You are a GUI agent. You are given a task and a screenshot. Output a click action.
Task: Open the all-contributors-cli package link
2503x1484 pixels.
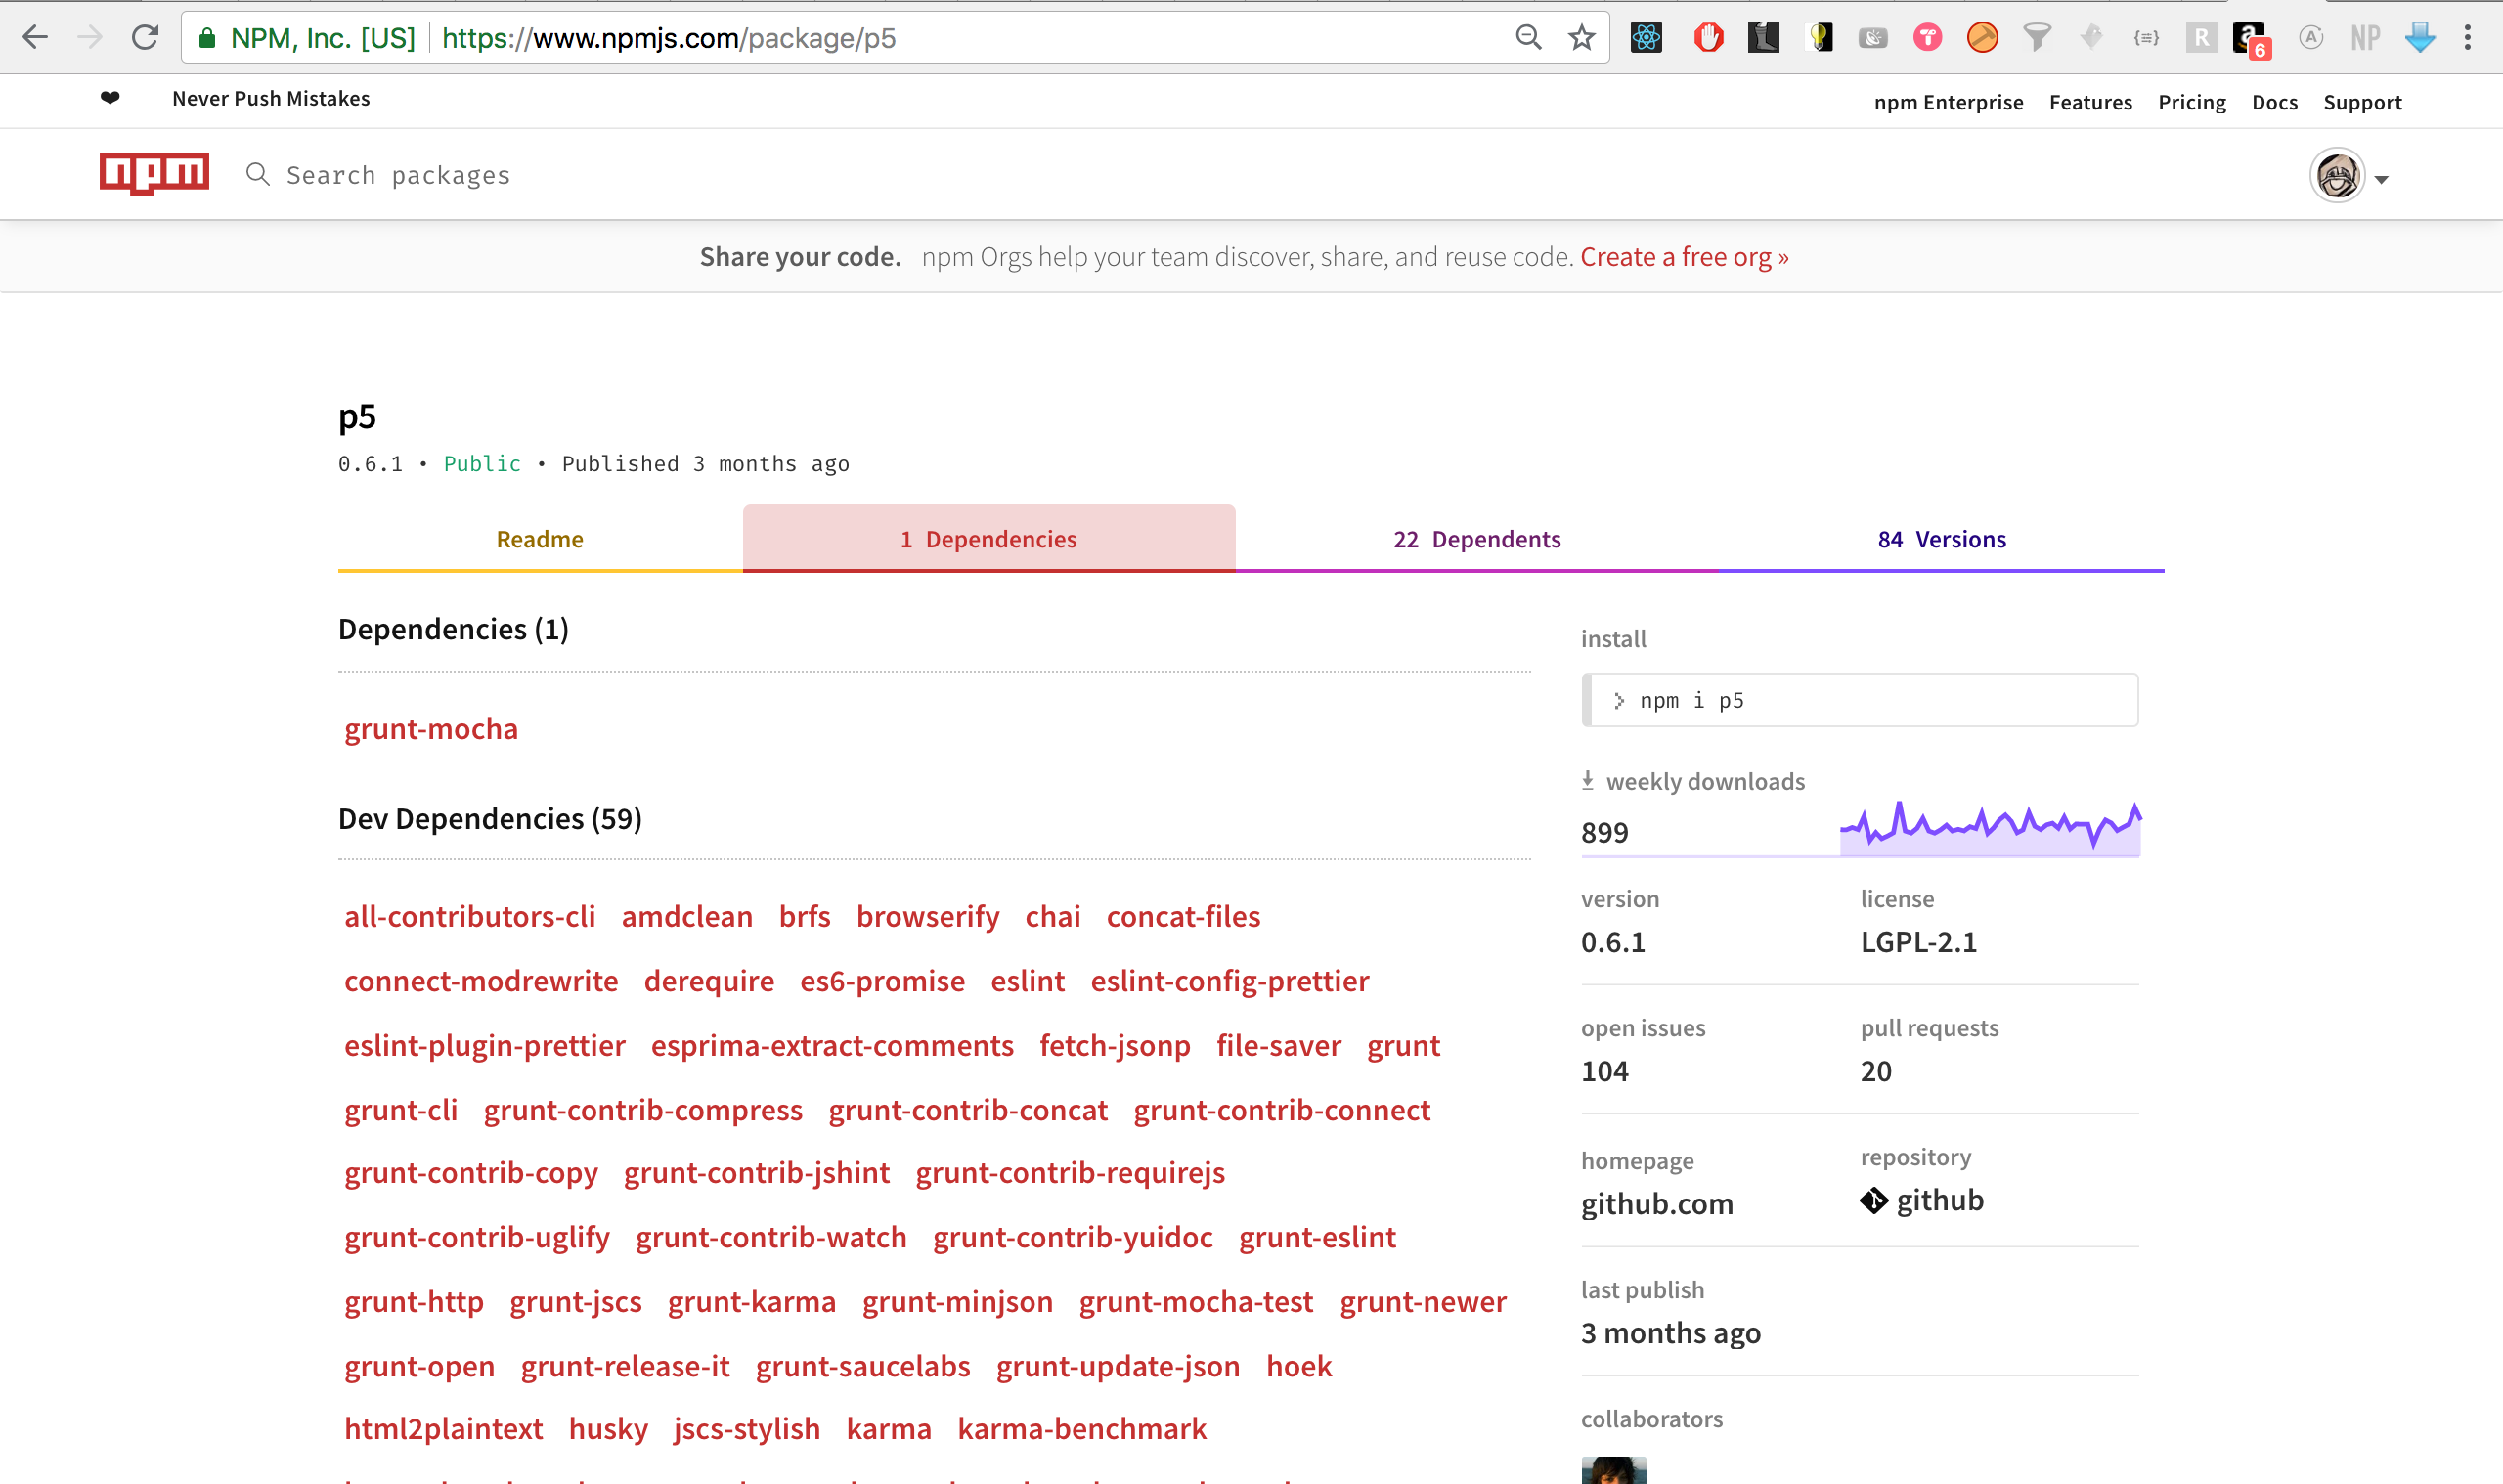[x=469, y=916]
